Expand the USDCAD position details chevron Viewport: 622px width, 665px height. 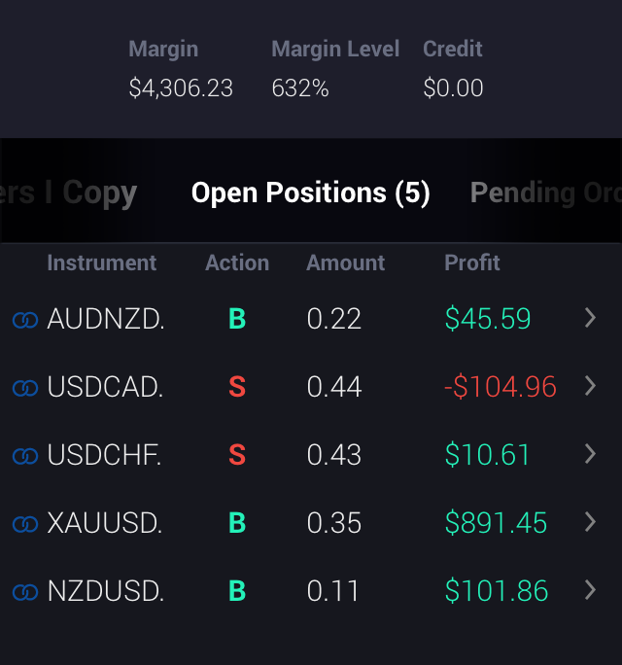pyautogui.click(x=590, y=386)
